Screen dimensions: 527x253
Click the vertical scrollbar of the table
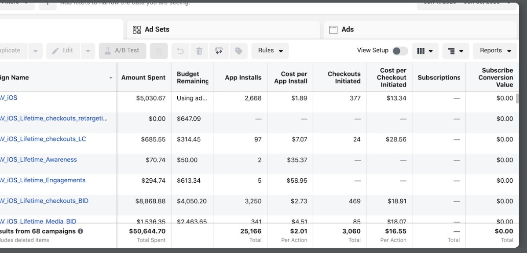[x=517, y=98]
